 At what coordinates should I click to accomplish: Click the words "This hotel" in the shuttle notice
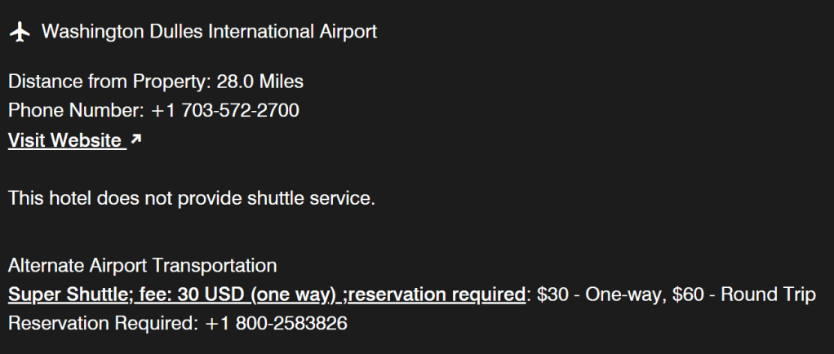pos(47,198)
